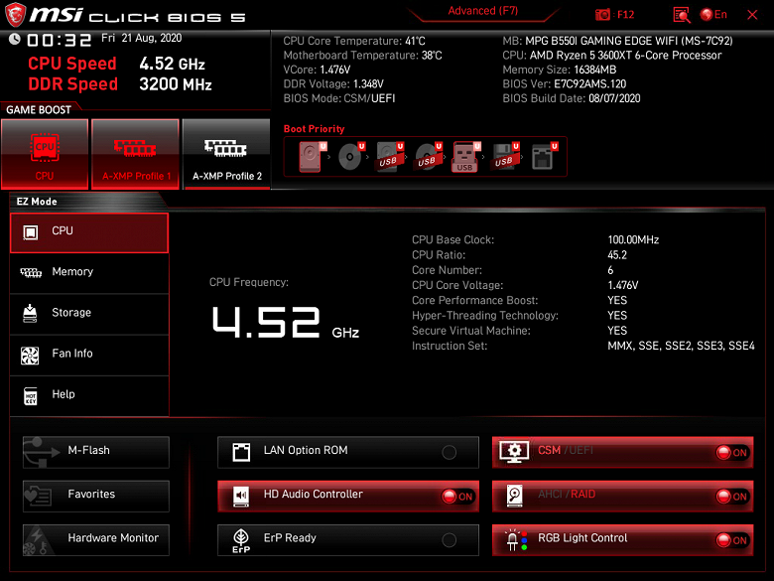Switch to Advanced mode (F7)
Viewport: 774px width, 581px height.
point(483,11)
